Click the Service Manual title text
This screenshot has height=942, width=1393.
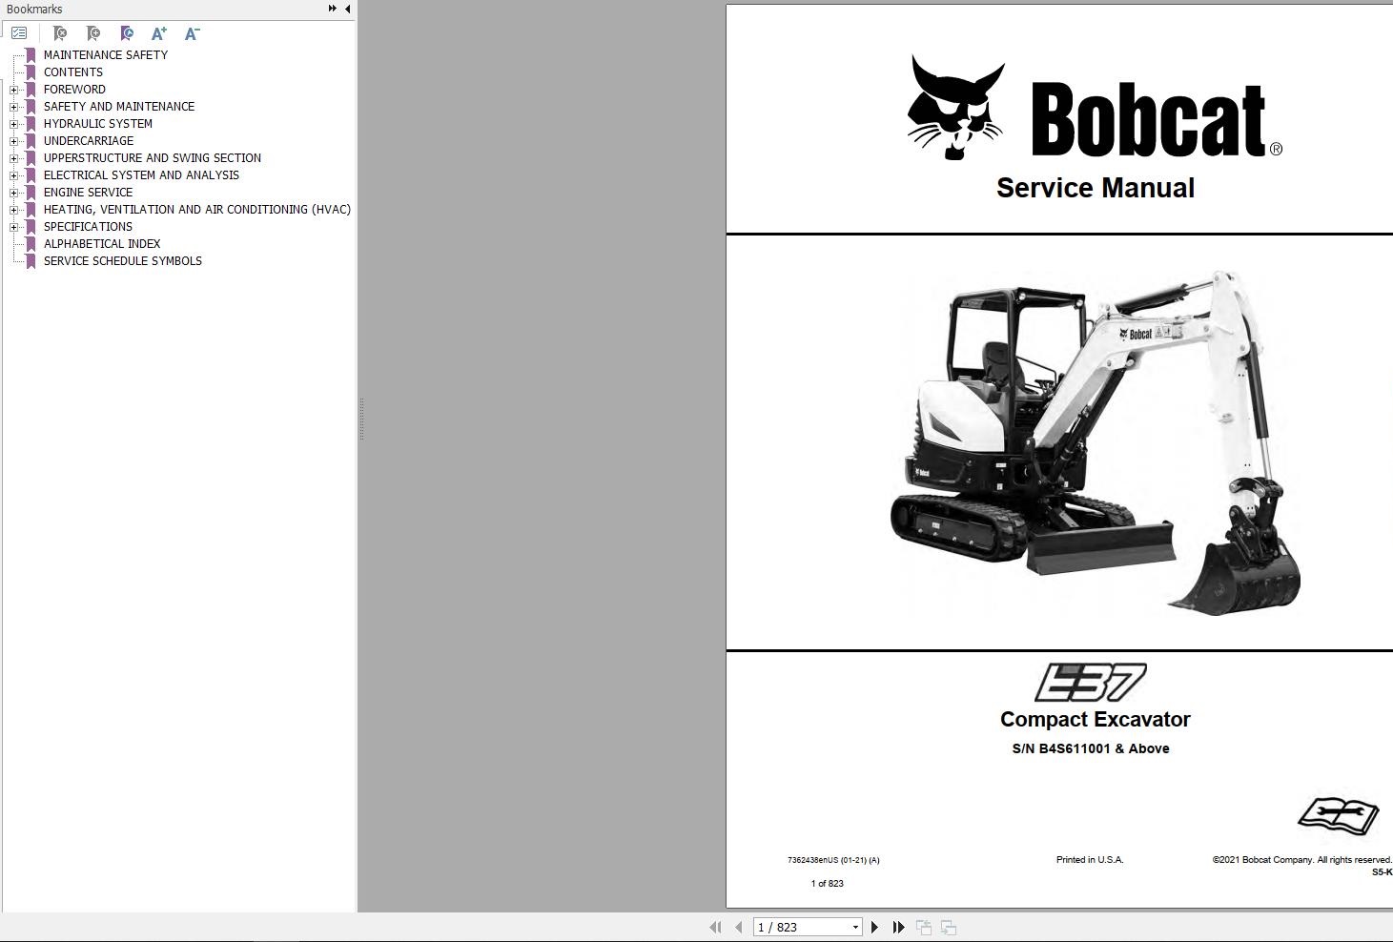tap(1096, 188)
